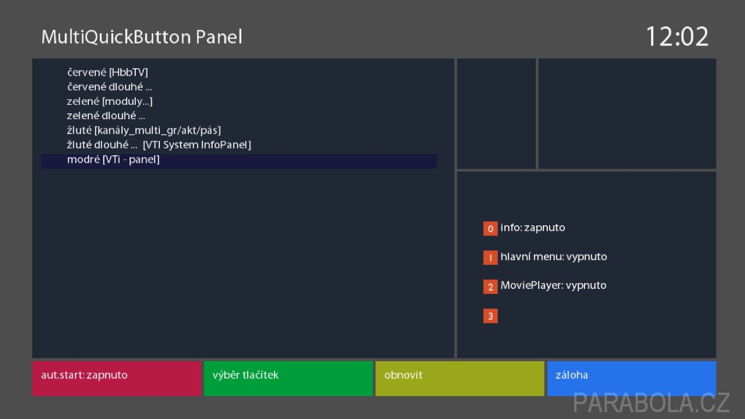
Task: Select highlighted modré [VTi - panel] entry
Action: (239, 160)
